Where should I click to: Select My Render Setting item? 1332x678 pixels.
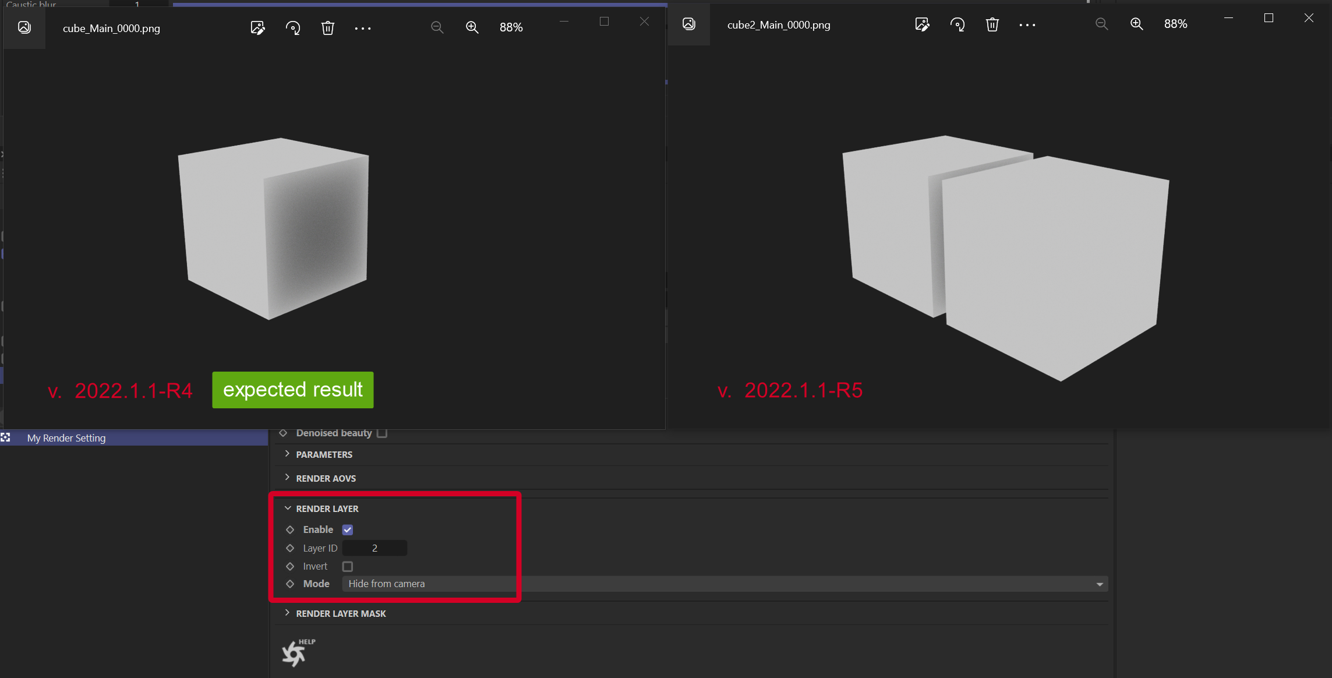coord(66,438)
